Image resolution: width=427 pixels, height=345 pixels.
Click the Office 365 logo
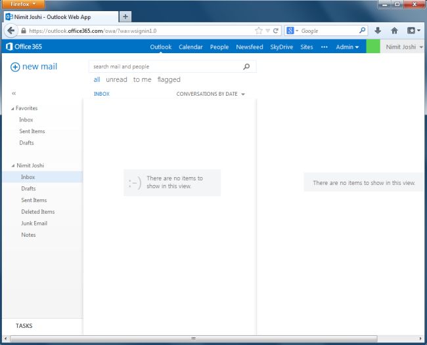pyautogui.click(x=24, y=47)
